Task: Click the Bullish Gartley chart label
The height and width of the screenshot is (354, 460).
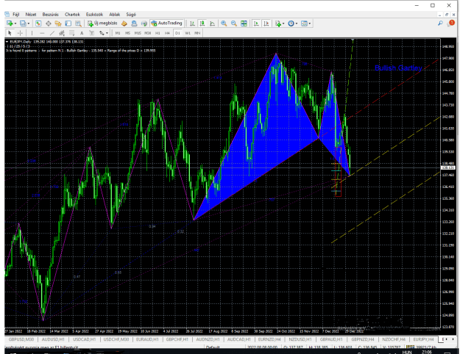Action: point(398,68)
